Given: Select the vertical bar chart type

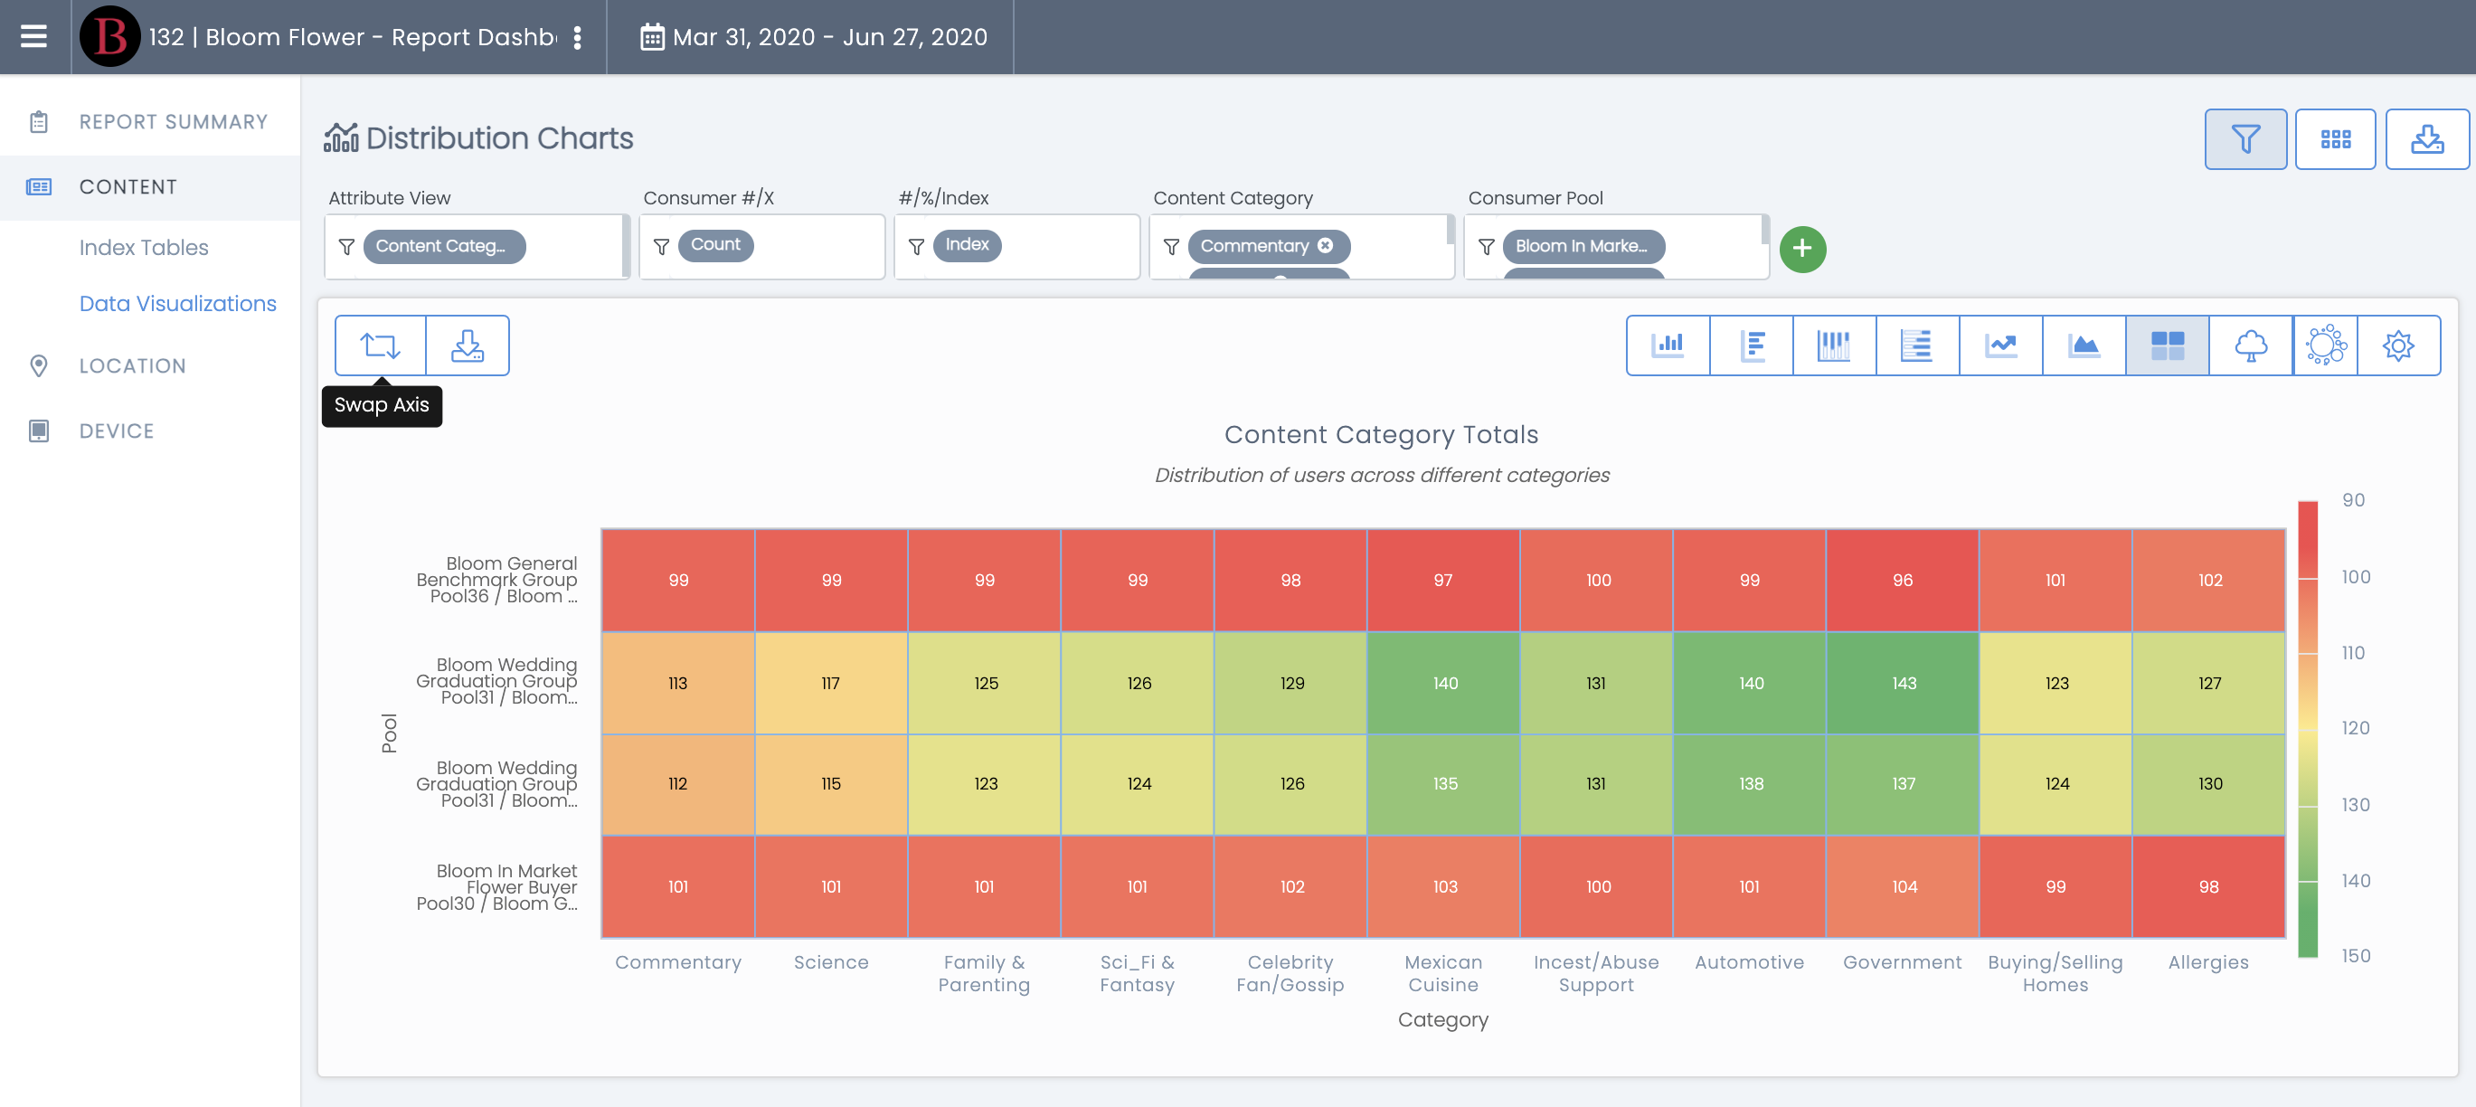Looking at the screenshot, I should [x=1667, y=345].
